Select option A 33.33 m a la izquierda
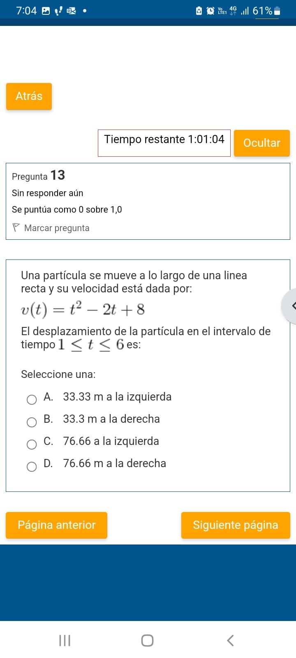 32,399
